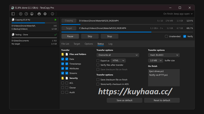Click target path C:\Backup\Videos\Drone\Waterfall\DJI_0428.MP4
This screenshot has height=114, width=204.
click(x=103, y=28)
